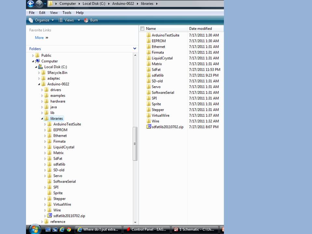Select the Firmata folder icon in the file list
The image size is (312, 234).
point(149,52)
